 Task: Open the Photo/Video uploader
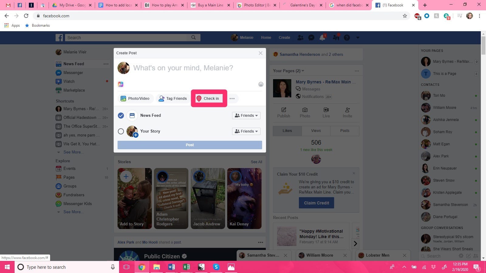(x=135, y=98)
